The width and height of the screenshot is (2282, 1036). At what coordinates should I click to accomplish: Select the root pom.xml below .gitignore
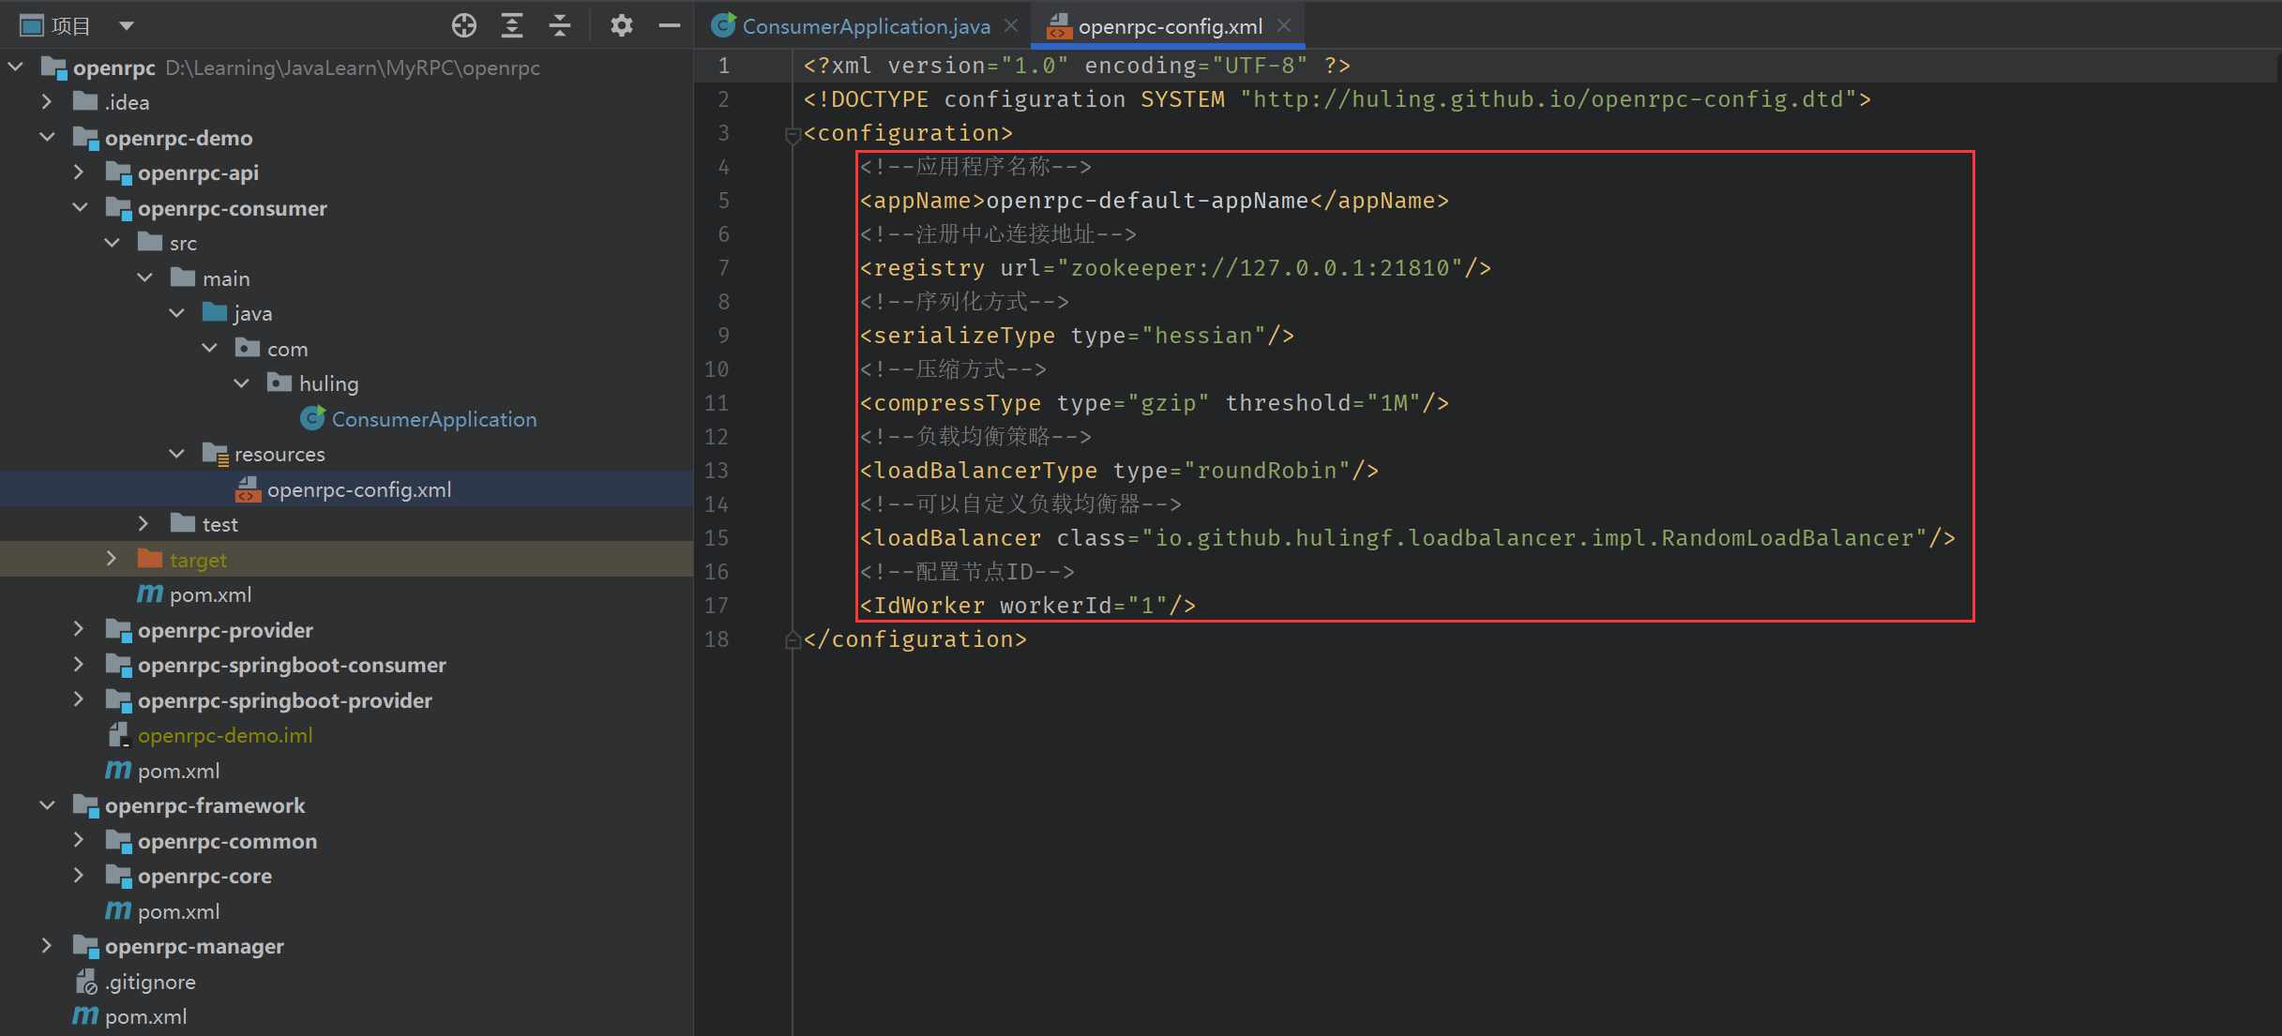(145, 1016)
